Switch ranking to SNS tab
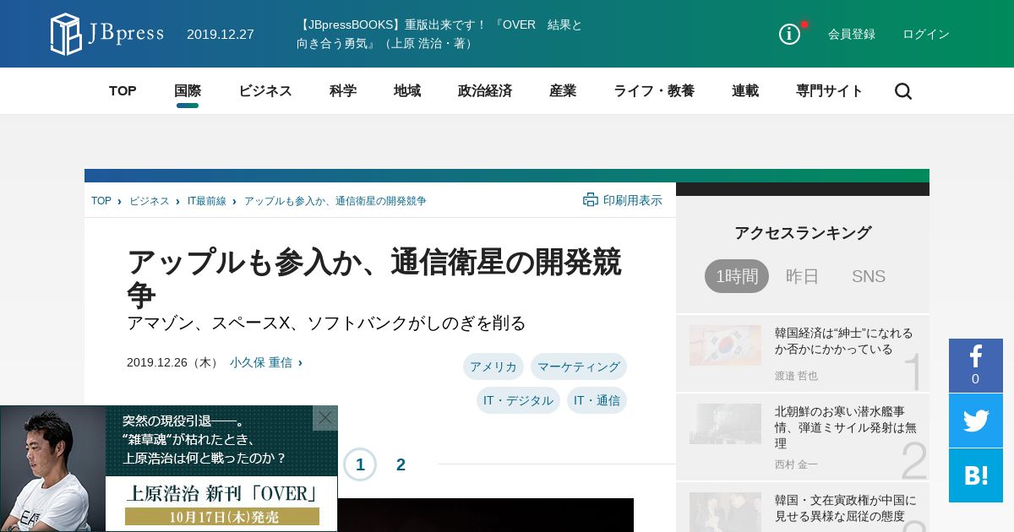Image resolution: width=1014 pixels, height=532 pixels. pyautogui.click(x=869, y=276)
